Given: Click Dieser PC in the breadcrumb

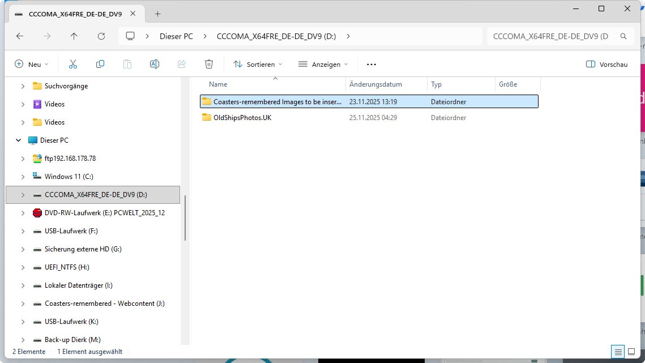Looking at the screenshot, I should (x=176, y=36).
